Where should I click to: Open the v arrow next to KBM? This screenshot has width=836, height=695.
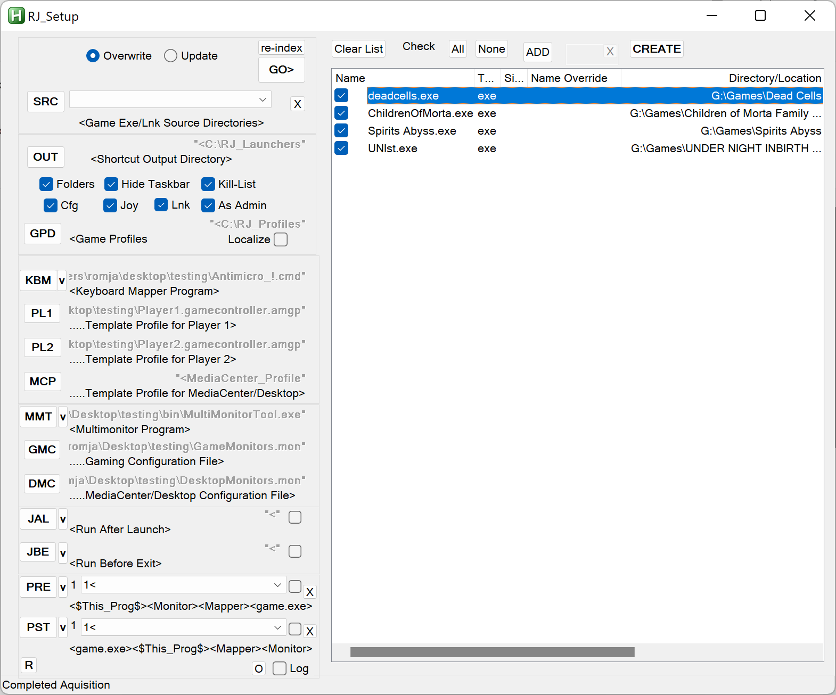tap(62, 280)
